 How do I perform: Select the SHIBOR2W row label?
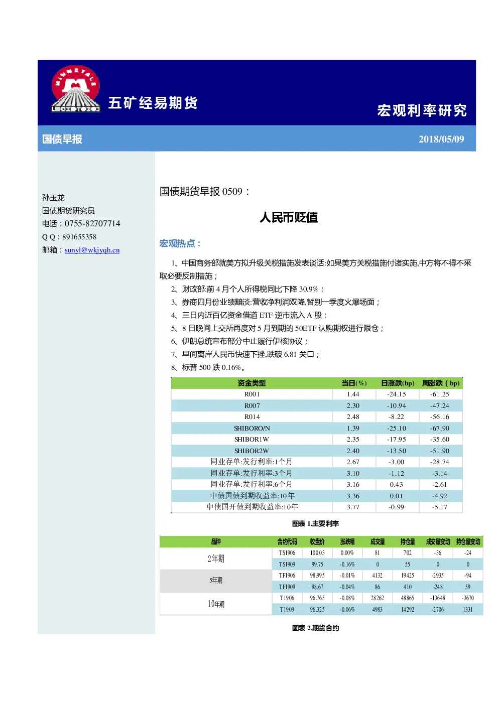pyautogui.click(x=252, y=451)
